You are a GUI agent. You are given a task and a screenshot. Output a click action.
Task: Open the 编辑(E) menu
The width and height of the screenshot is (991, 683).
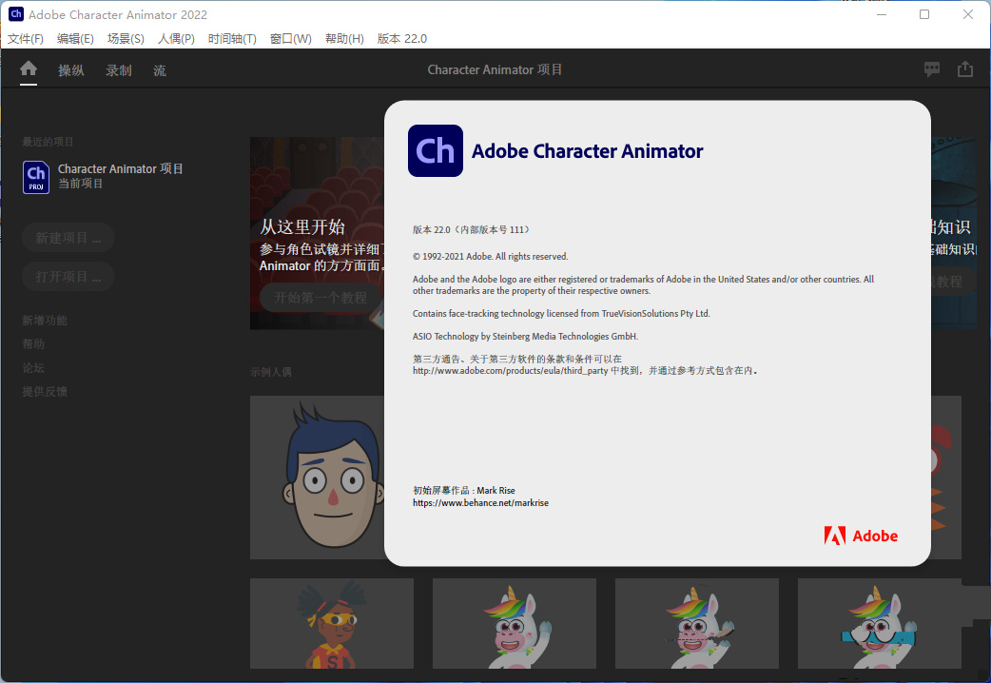[x=75, y=39]
